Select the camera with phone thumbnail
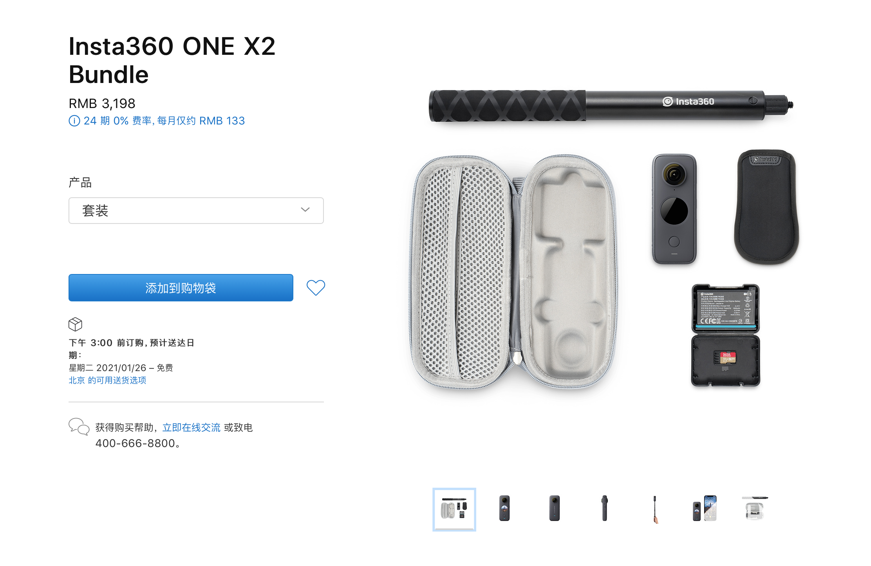The image size is (871, 566). [x=705, y=508]
